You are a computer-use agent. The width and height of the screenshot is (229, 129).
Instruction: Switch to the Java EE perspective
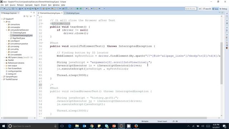pos(207,9)
